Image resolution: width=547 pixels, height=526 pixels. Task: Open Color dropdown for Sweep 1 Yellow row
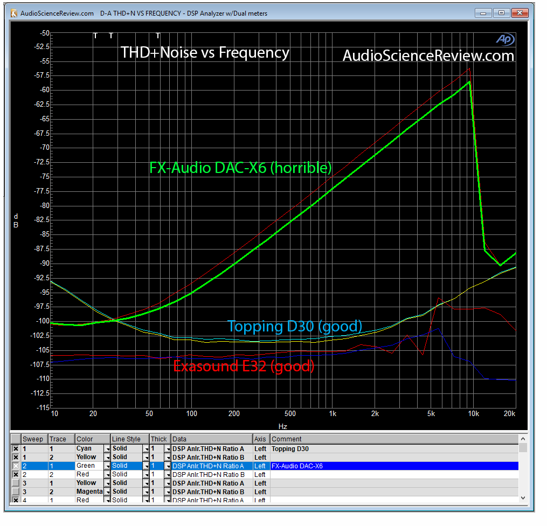pyautogui.click(x=107, y=457)
